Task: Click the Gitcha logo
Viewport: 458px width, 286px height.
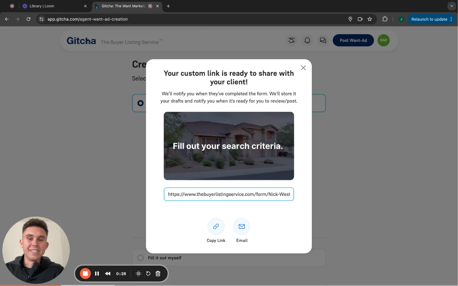Action: click(81, 41)
